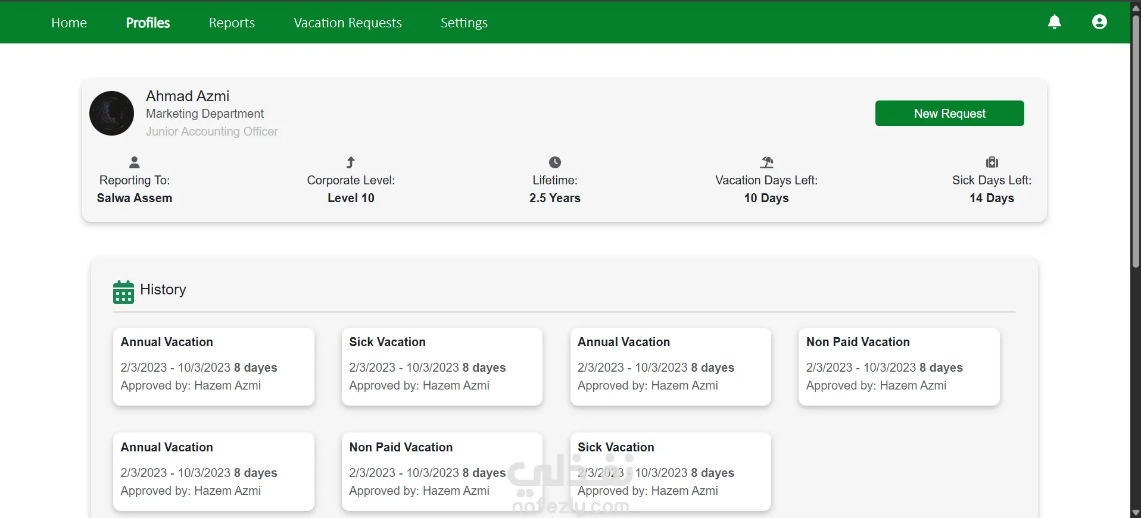Open the top-row Sick Vacation card

[x=442, y=366]
